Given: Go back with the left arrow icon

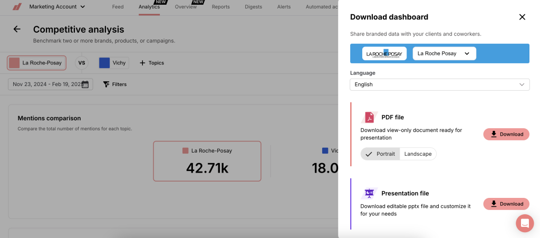Looking at the screenshot, I should 17,29.
